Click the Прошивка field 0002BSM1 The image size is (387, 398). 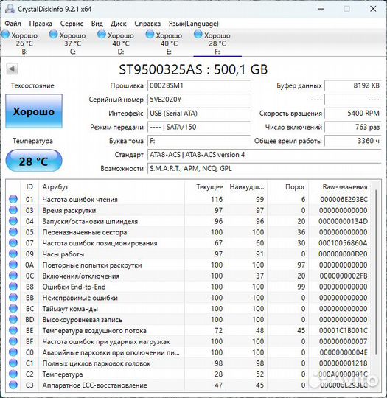point(199,85)
